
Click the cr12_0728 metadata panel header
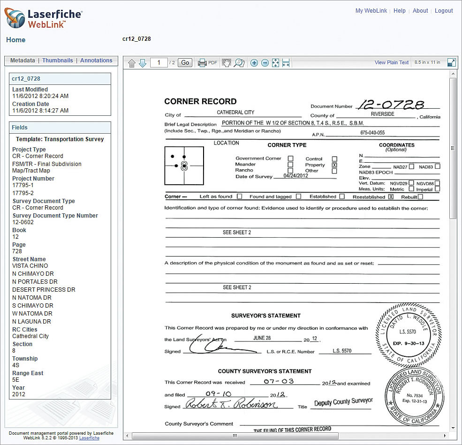pyautogui.click(x=60, y=79)
